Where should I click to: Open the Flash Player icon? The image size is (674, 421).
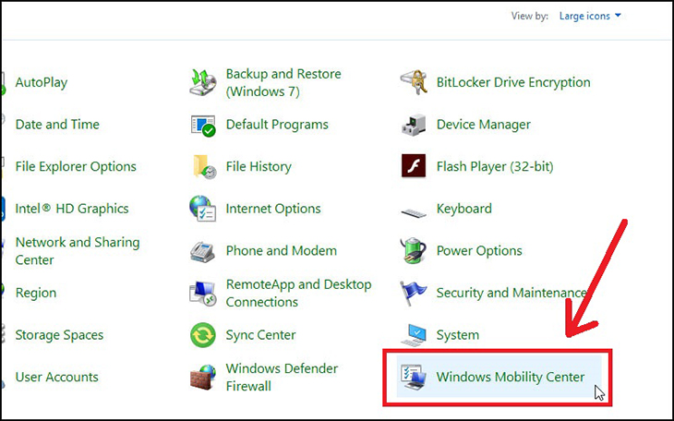414,166
